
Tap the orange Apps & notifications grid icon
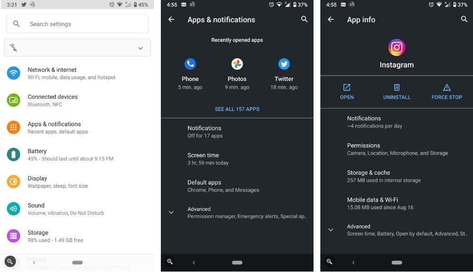(x=13, y=127)
